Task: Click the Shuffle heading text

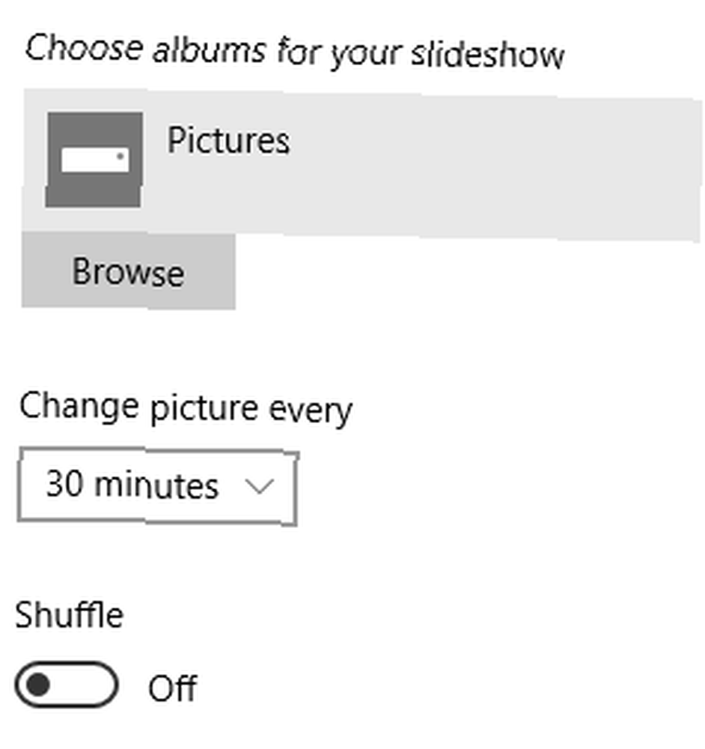Action: [x=70, y=615]
